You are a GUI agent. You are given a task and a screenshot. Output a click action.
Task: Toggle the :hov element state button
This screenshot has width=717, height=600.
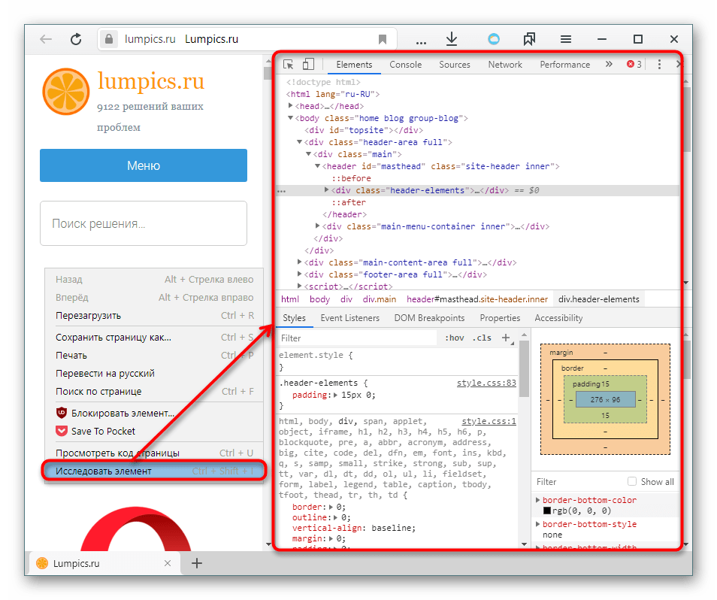tap(454, 338)
